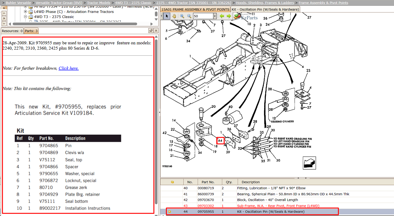The width and height of the screenshot is (394, 216).
Task: Click the note icon in row 44
Action: tap(170, 212)
